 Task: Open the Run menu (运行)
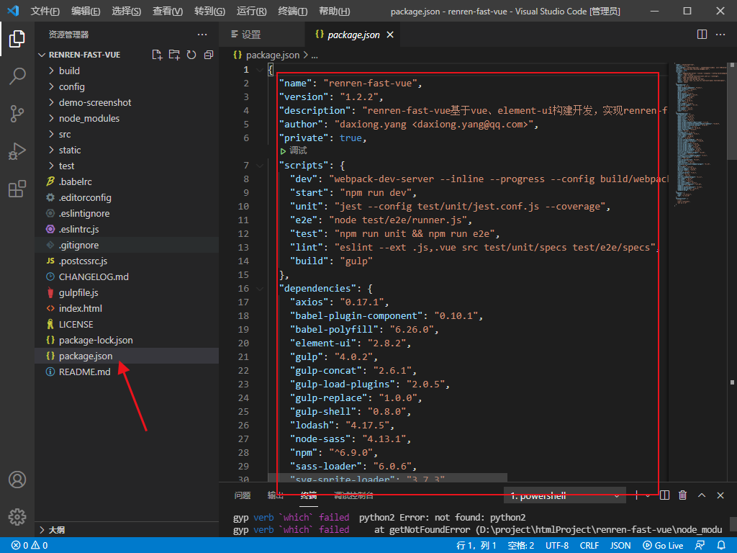pyautogui.click(x=251, y=11)
